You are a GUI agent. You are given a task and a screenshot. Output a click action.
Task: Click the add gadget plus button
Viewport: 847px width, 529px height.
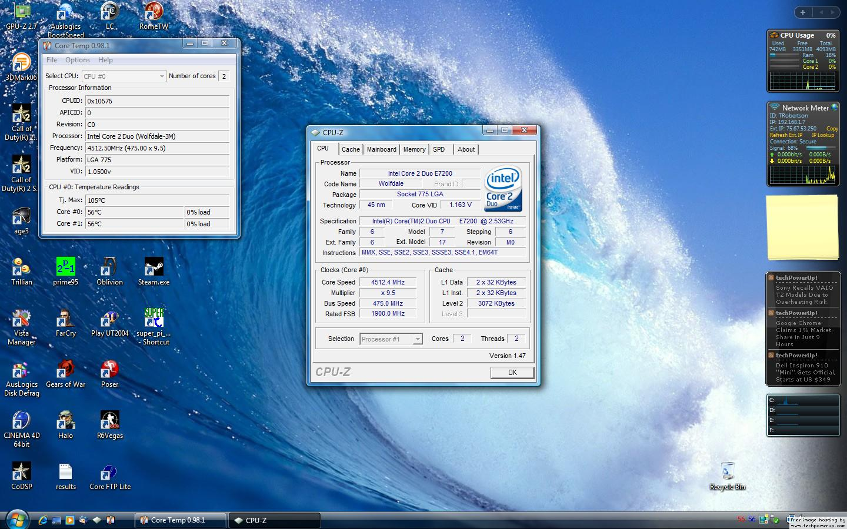(803, 12)
